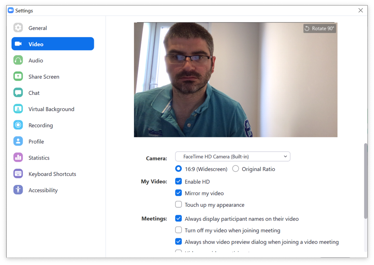Open the Accessibility settings icon
Screen dimensions: 374x265
pos(18,190)
